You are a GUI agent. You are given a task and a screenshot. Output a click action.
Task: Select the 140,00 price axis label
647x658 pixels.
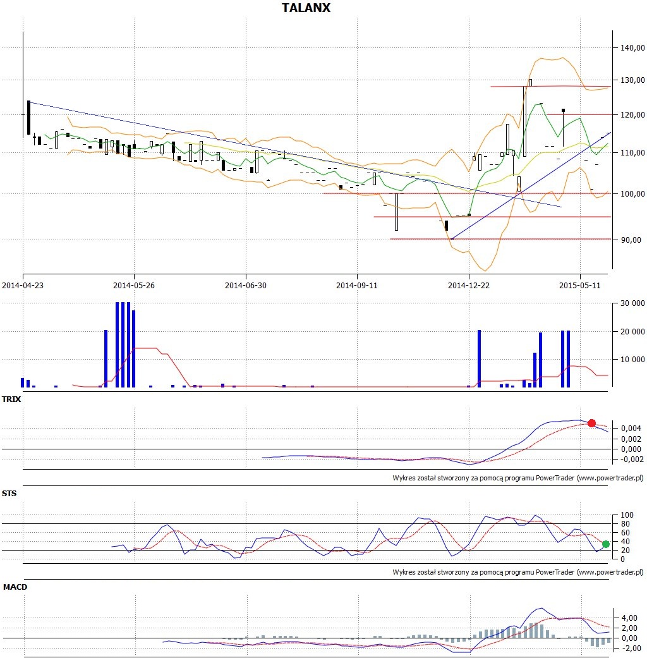tap(632, 48)
